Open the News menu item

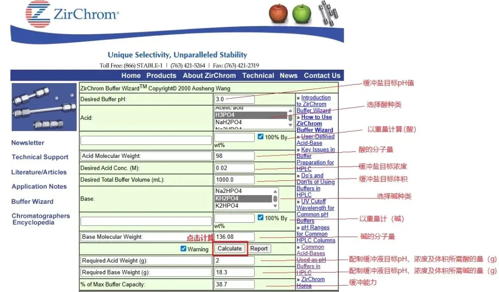click(289, 76)
